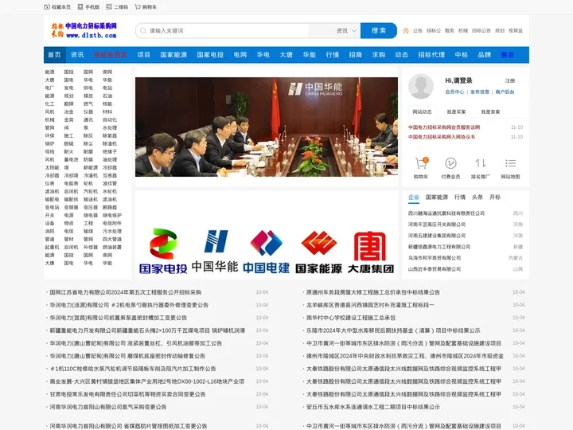573x430 pixels.
Task: Click the magnifier icon in search box
Action: 143,31
